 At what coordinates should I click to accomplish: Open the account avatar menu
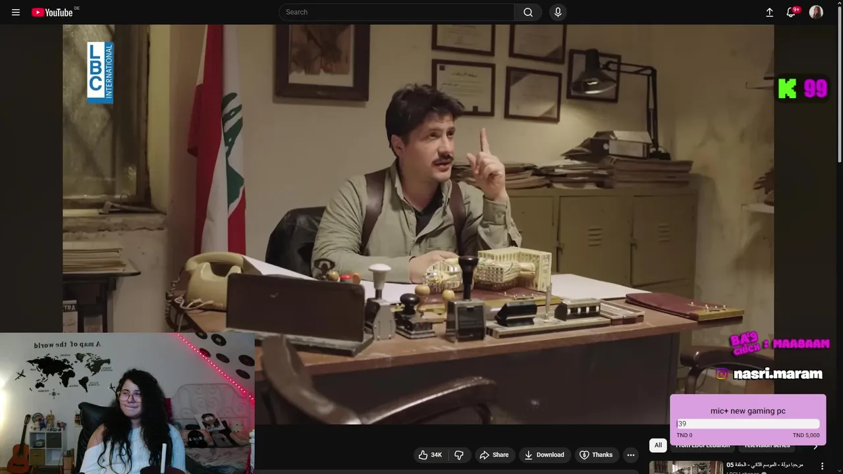click(x=816, y=13)
